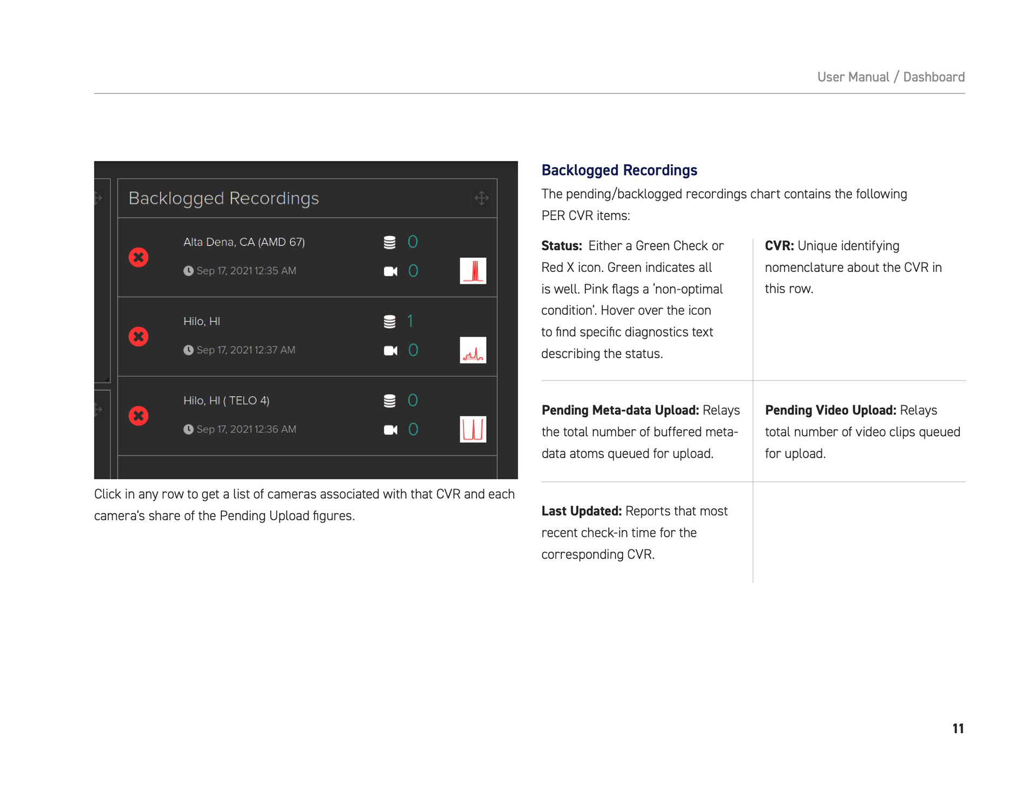
Task: Click timestamp Sep 17, 2021 12:36 AM
Action: tap(246, 430)
